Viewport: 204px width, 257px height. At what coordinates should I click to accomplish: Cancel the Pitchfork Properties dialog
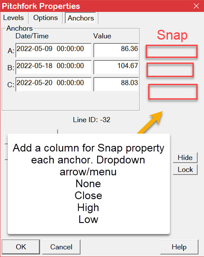61,247
